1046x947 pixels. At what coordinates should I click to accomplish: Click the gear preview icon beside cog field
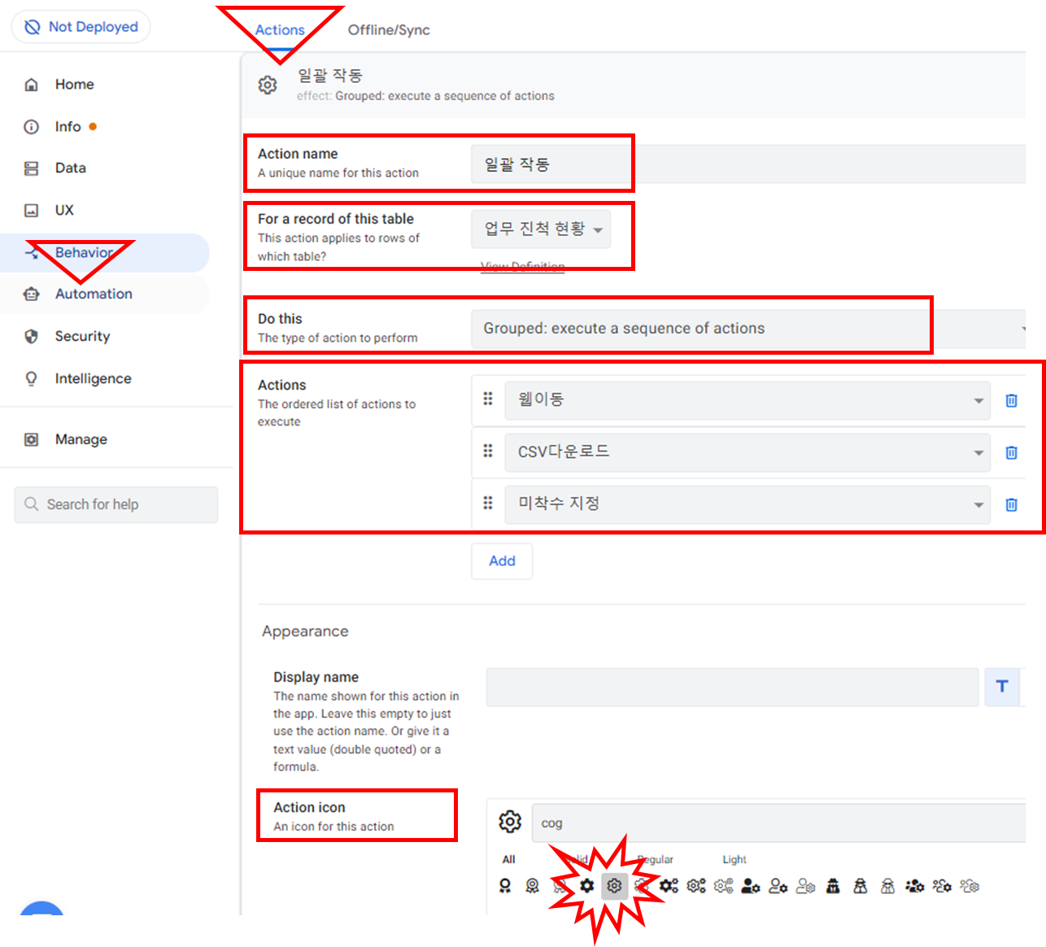coord(510,822)
